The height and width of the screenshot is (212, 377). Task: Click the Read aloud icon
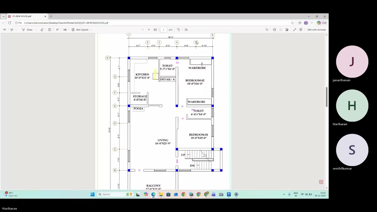click(57, 30)
